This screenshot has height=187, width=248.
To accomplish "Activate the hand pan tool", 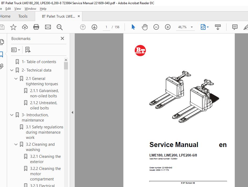I will [x=144, y=27].
